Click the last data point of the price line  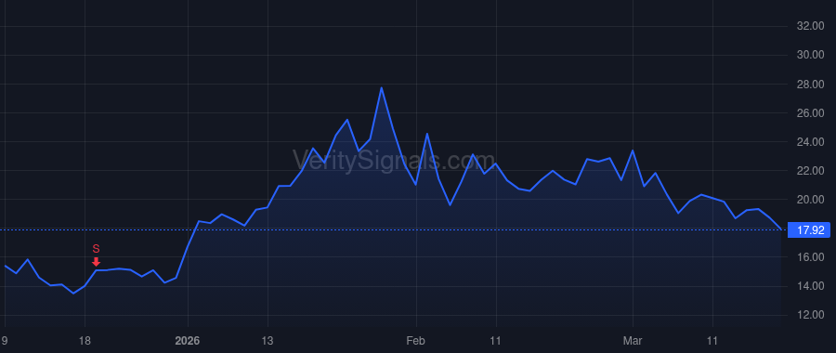point(781,229)
